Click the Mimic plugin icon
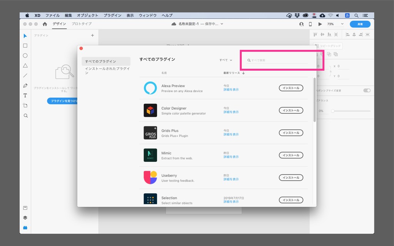The width and height of the screenshot is (394, 246). pyautogui.click(x=150, y=155)
